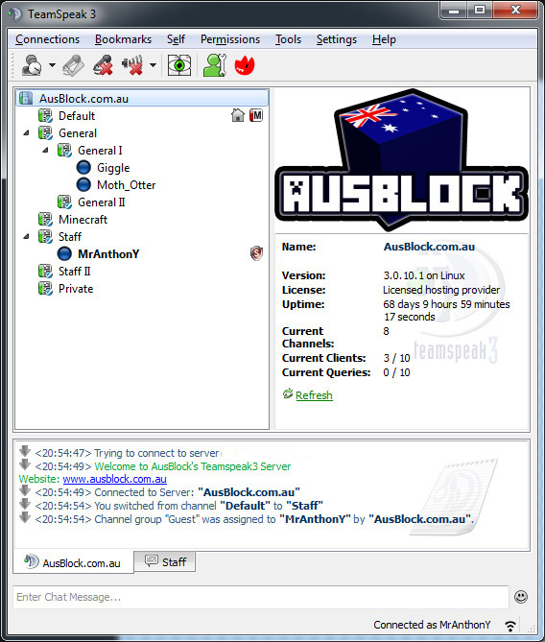Screen dimensions: 545x642
Task: Click the 'Connected to Server' log line
Action: (x=168, y=492)
